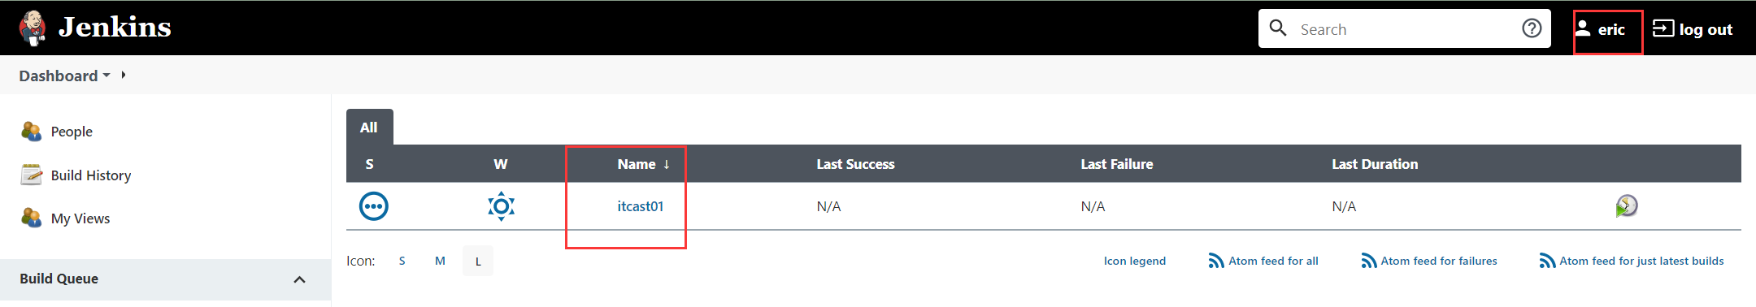The height and width of the screenshot is (307, 1756).
Task: Select medium icon size M
Action: pyautogui.click(x=440, y=261)
